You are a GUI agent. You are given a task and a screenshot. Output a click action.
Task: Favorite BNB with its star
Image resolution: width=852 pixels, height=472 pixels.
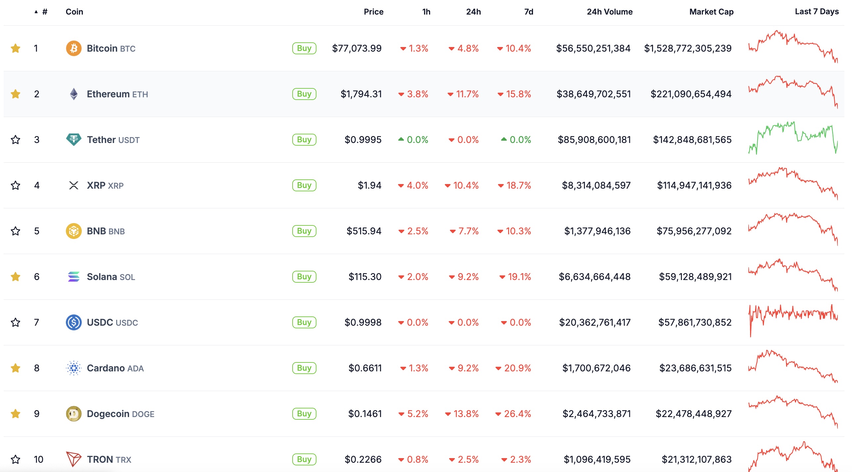15,231
